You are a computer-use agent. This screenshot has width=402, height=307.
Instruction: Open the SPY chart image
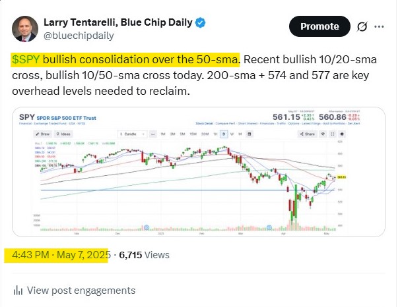pos(199,172)
